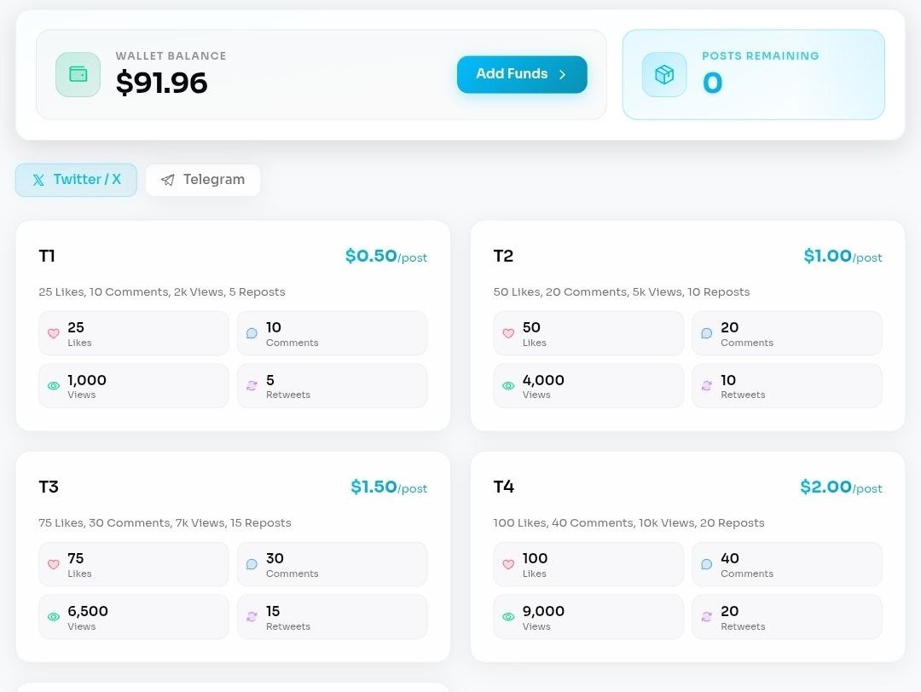Click the $2.00/post price

tap(841, 487)
